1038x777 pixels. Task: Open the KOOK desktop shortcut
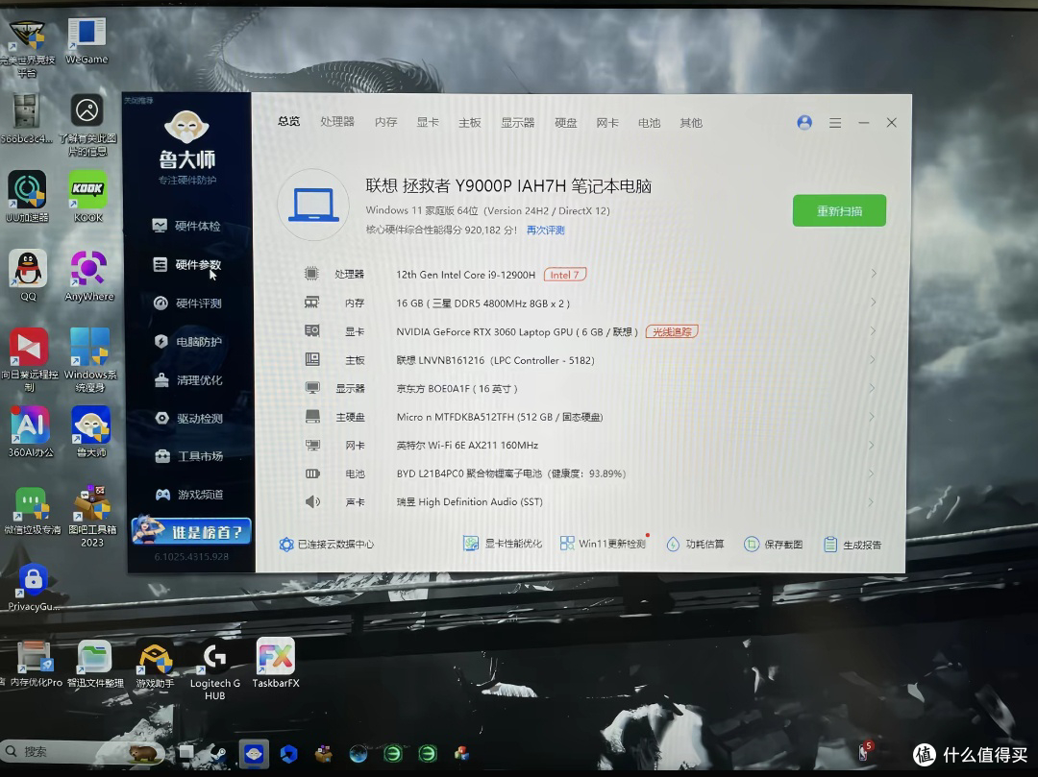click(87, 196)
